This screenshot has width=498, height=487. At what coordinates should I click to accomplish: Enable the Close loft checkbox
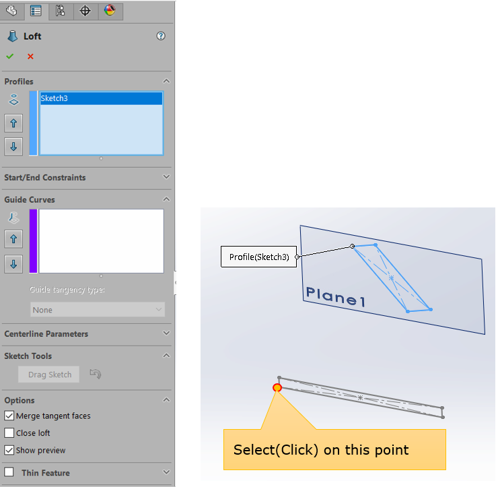(9, 432)
